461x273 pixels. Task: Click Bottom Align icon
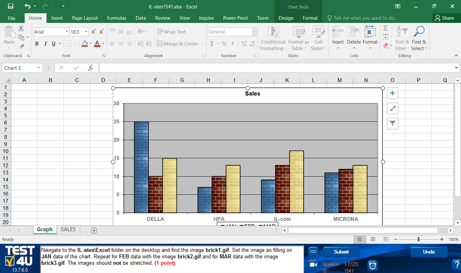[x=129, y=32]
